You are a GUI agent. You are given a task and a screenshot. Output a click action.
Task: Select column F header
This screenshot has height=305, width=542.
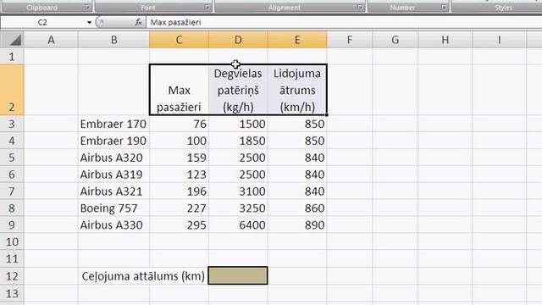coord(350,40)
